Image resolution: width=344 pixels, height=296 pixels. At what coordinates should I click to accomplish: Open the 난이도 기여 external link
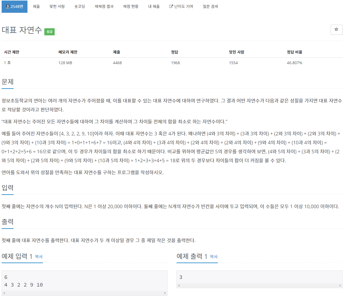(x=181, y=6)
